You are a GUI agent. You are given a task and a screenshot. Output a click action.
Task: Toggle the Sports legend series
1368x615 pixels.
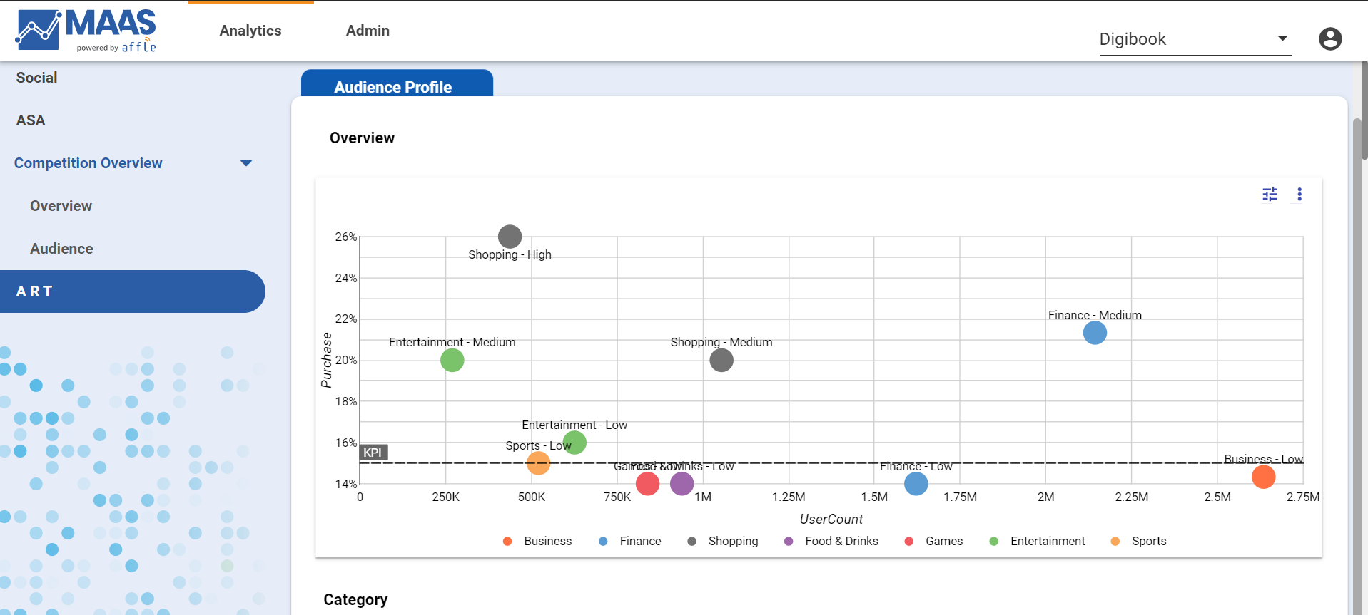coord(1139,541)
